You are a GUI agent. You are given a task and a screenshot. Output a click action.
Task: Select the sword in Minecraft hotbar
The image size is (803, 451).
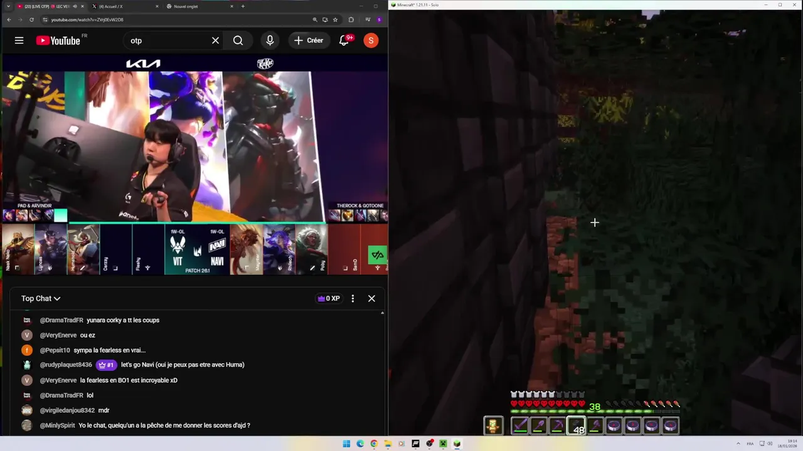click(520, 426)
